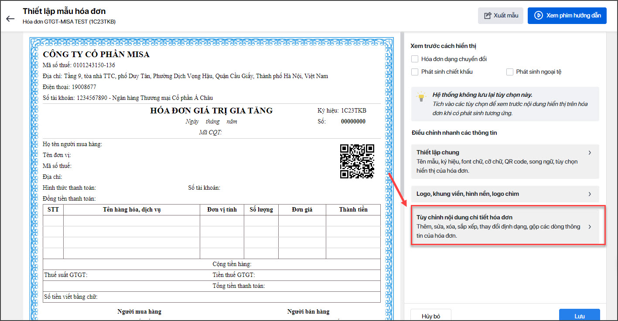The width and height of the screenshot is (618, 321).
Task: Tick the Phát sinh chiết khấu checkbox
Action: [414, 72]
